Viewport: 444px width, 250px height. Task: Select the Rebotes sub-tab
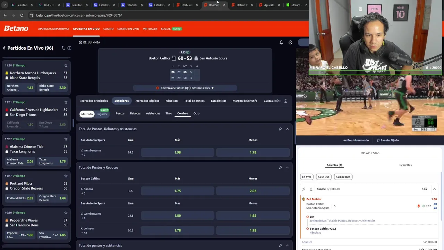135,113
